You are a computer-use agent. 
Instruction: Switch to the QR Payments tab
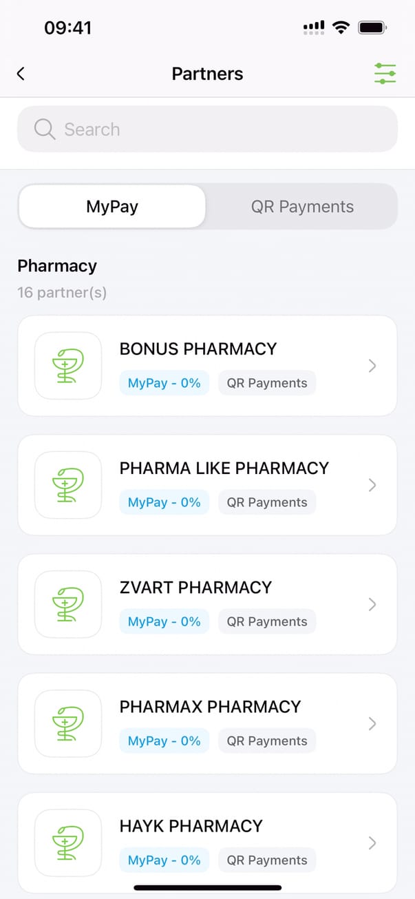click(x=302, y=207)
